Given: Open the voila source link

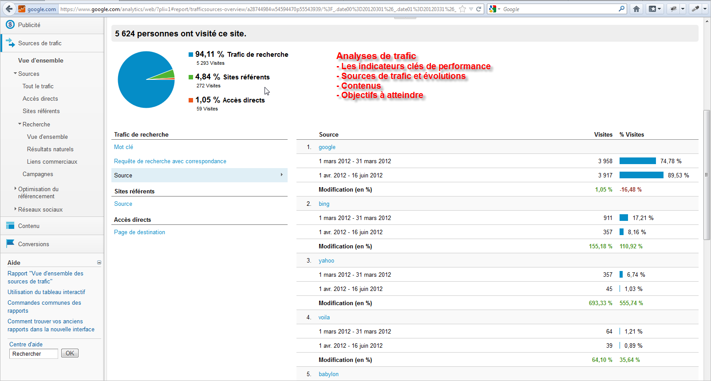Looking at the screenshot, I should pyautogui.click(x=324, y=317).
